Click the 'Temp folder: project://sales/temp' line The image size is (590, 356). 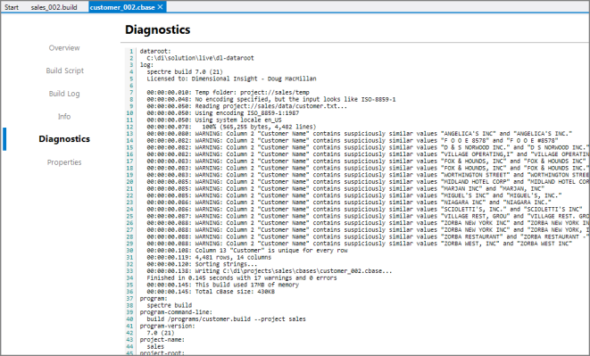228,92
